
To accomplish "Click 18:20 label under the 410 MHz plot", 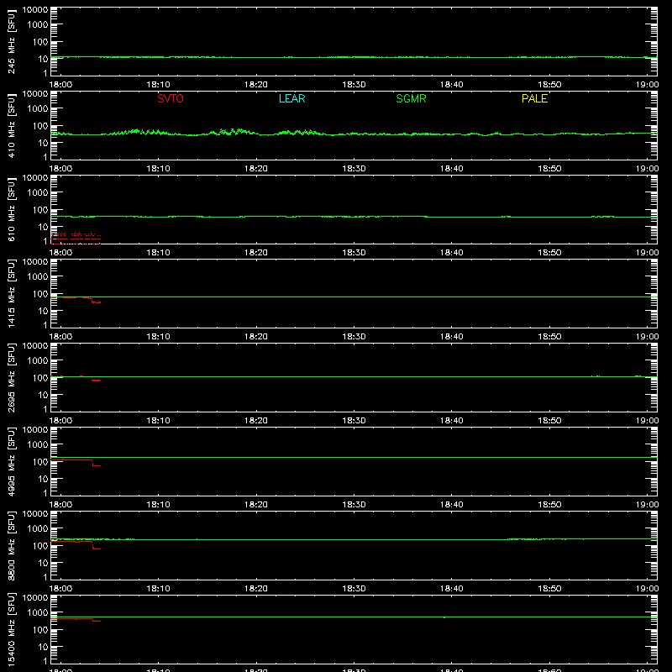I will coord(256,169).
